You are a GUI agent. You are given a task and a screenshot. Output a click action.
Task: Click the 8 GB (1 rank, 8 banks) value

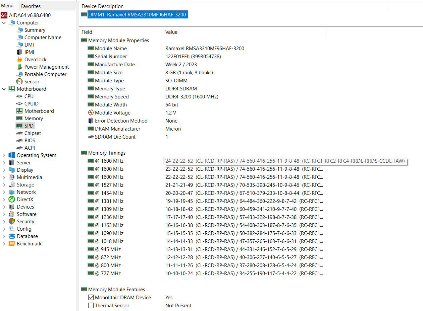coord(189,72)
